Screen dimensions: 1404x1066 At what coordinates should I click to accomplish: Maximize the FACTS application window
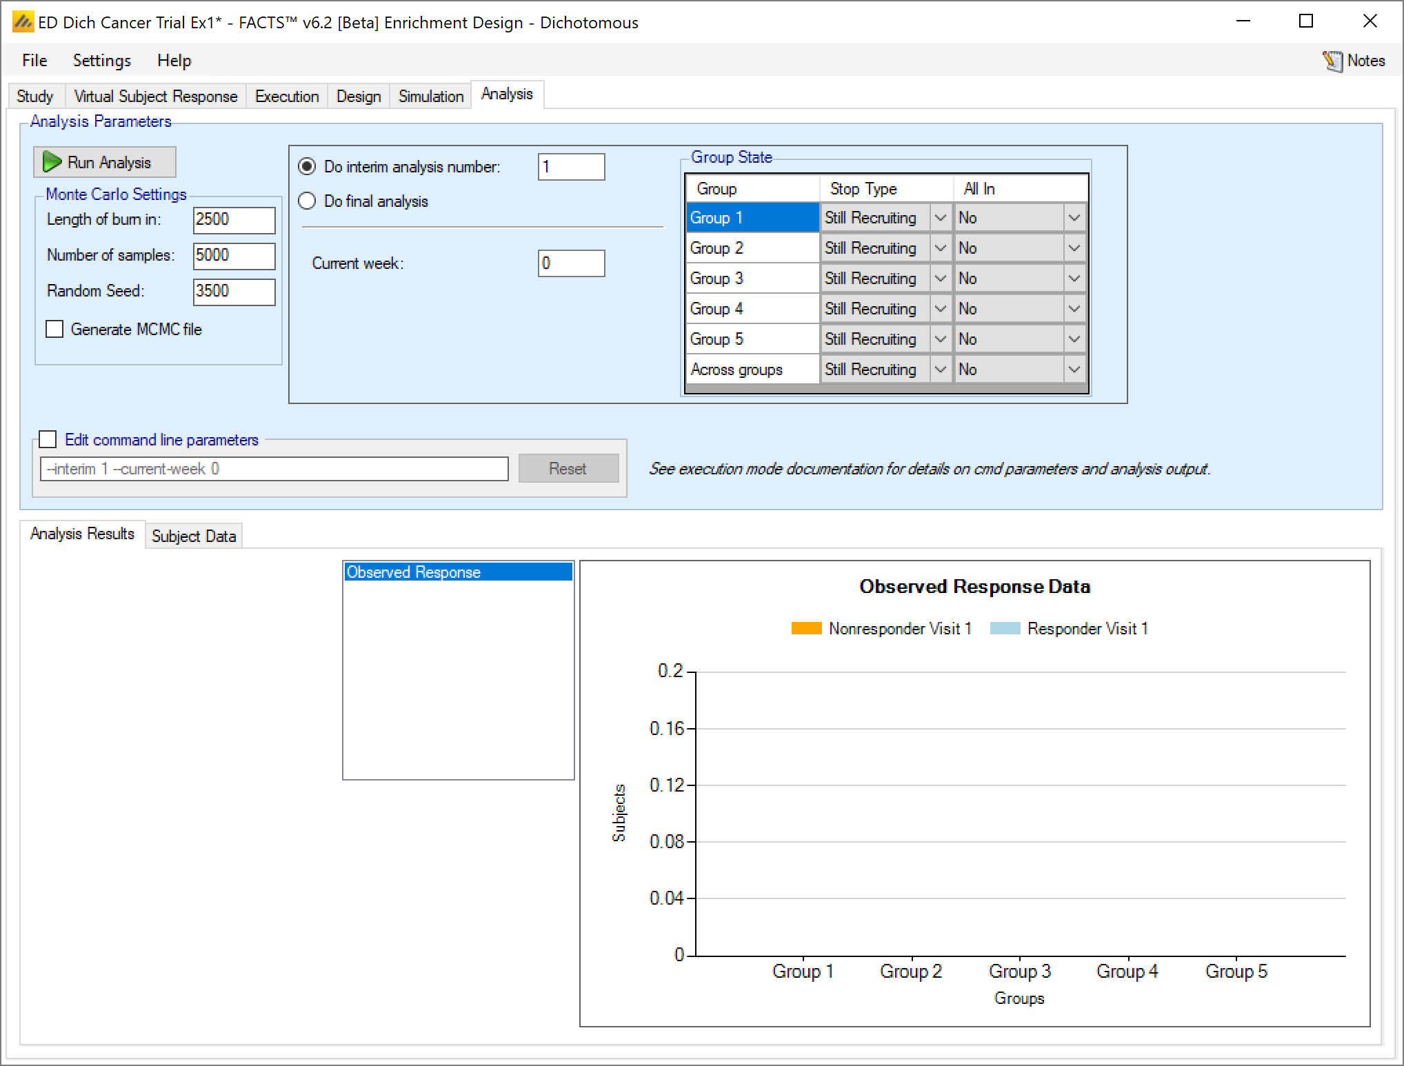click(x=1305, y=21)
